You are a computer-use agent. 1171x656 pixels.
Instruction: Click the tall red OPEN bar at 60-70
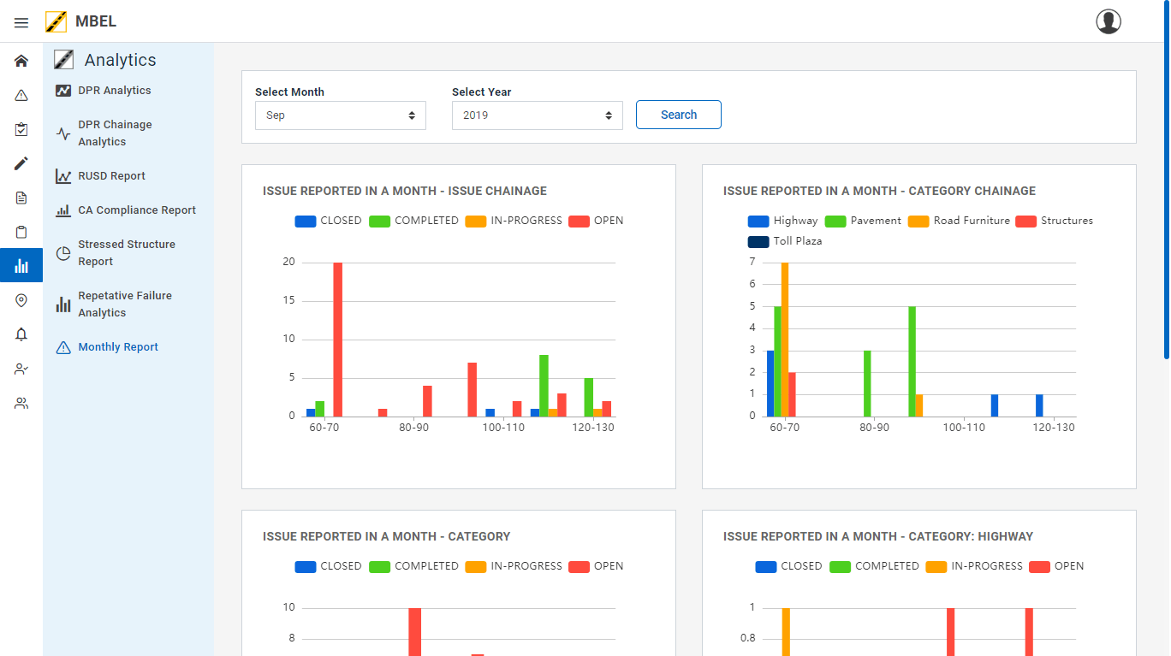click(338, 340)
